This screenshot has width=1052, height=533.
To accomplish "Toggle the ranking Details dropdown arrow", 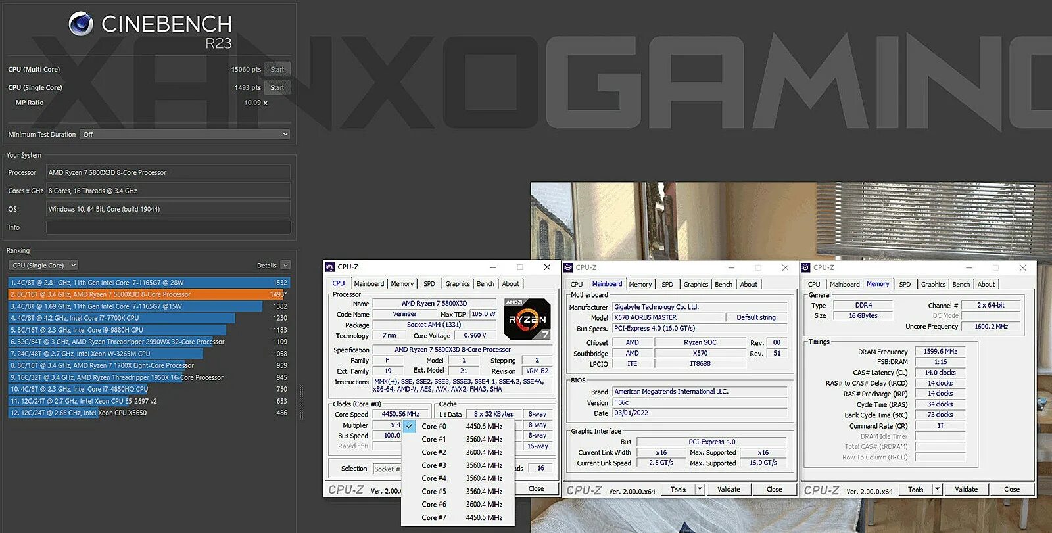I will coord(285,265).
